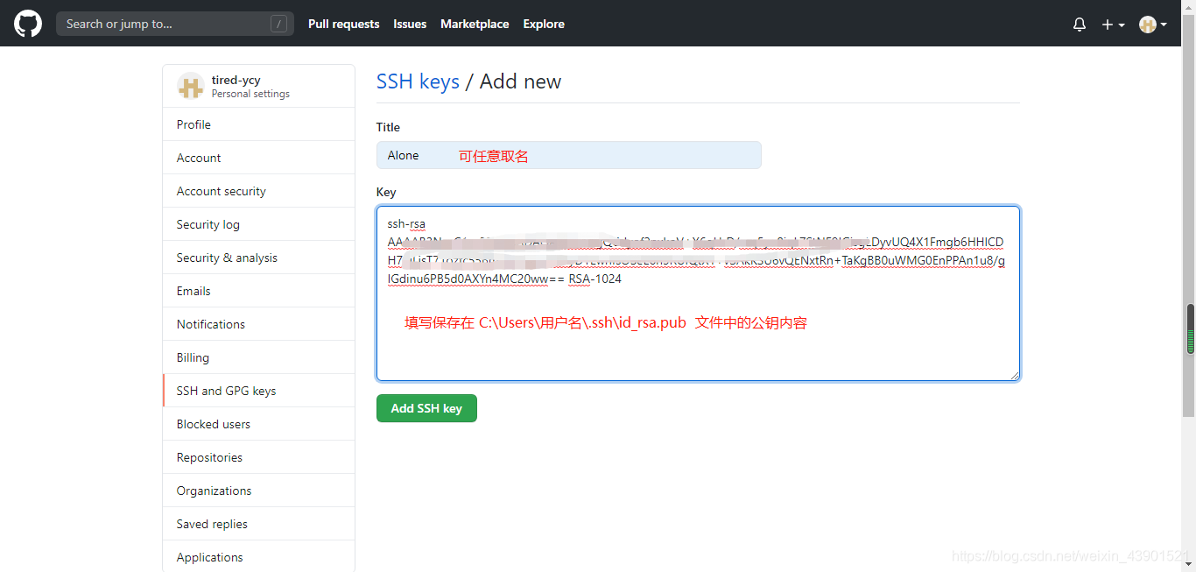Open Account security settings

tap(259, 191)
